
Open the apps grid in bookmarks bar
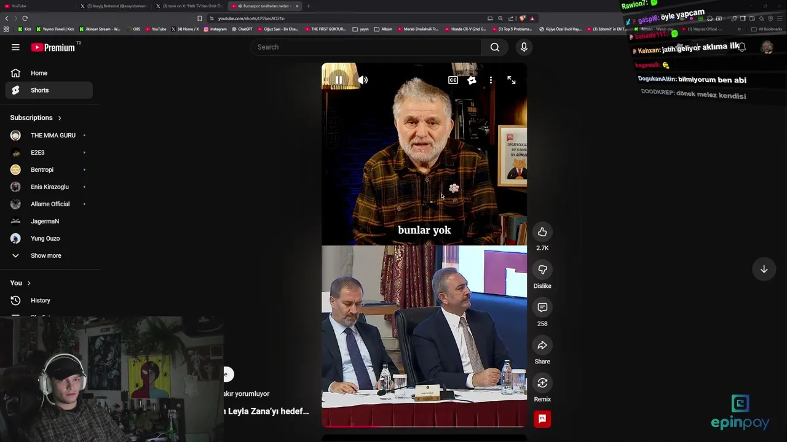coord(6,29)
